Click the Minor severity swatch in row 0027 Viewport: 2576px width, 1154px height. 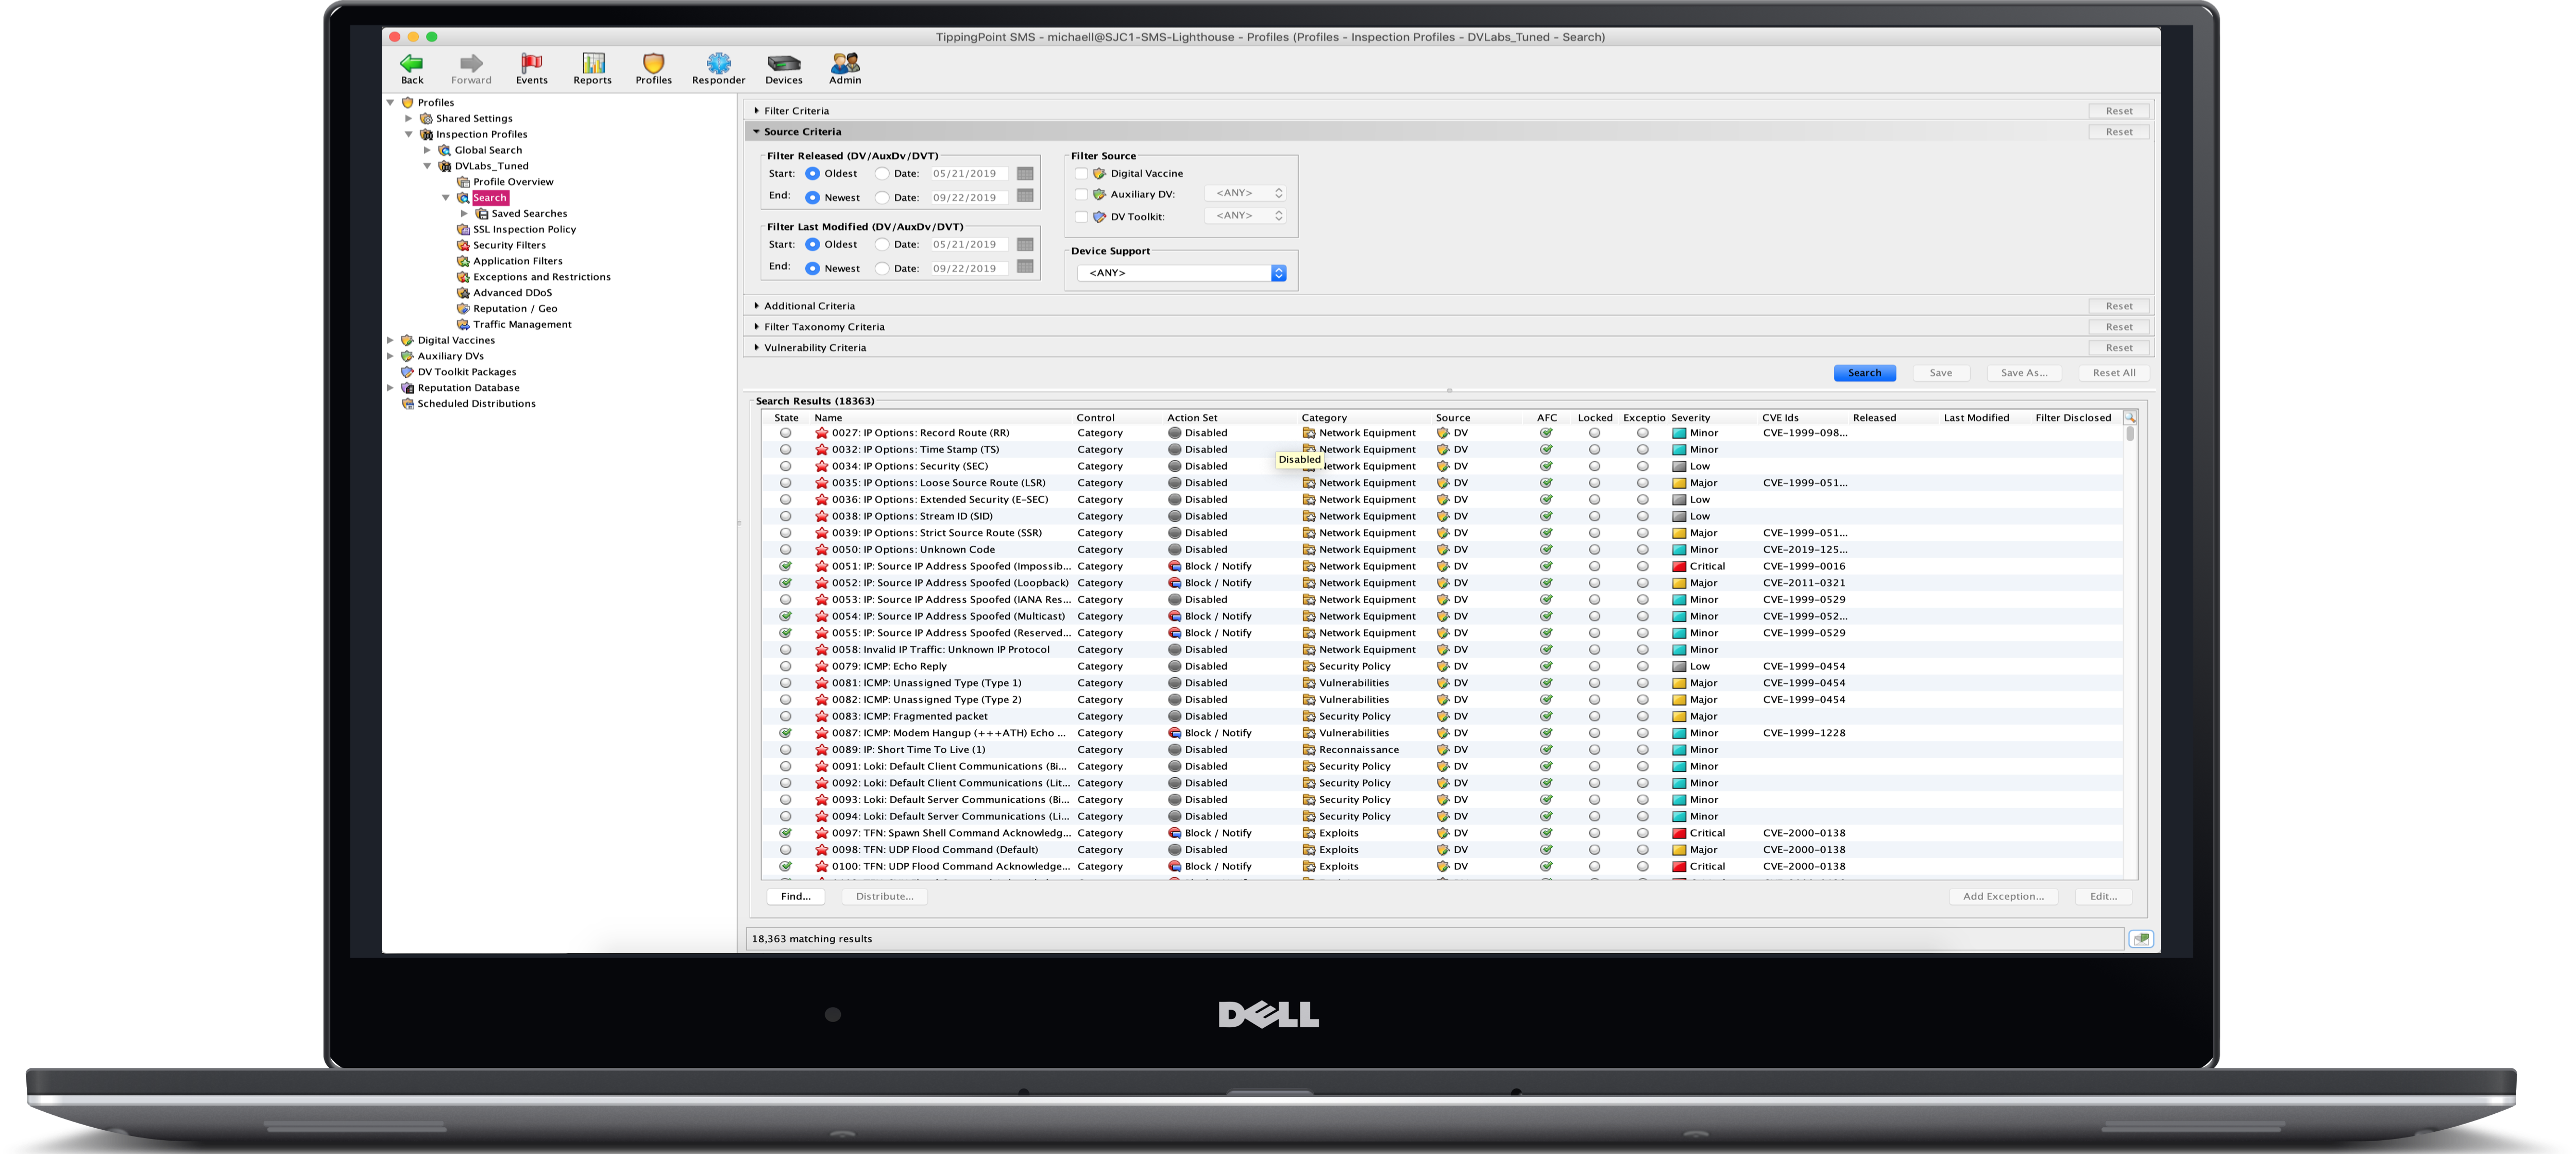coord(1679,433)
